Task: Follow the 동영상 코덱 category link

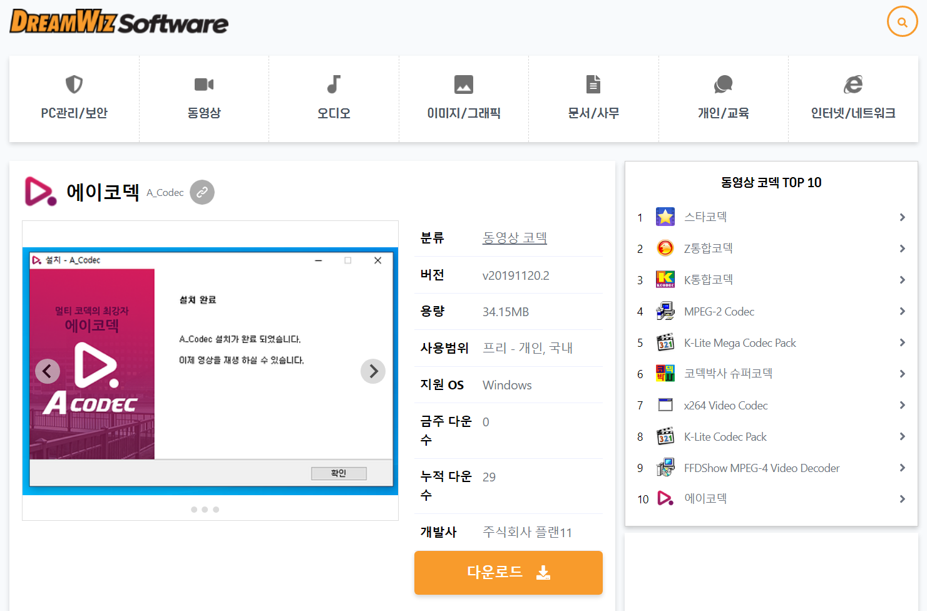Action: click(515, 238)
